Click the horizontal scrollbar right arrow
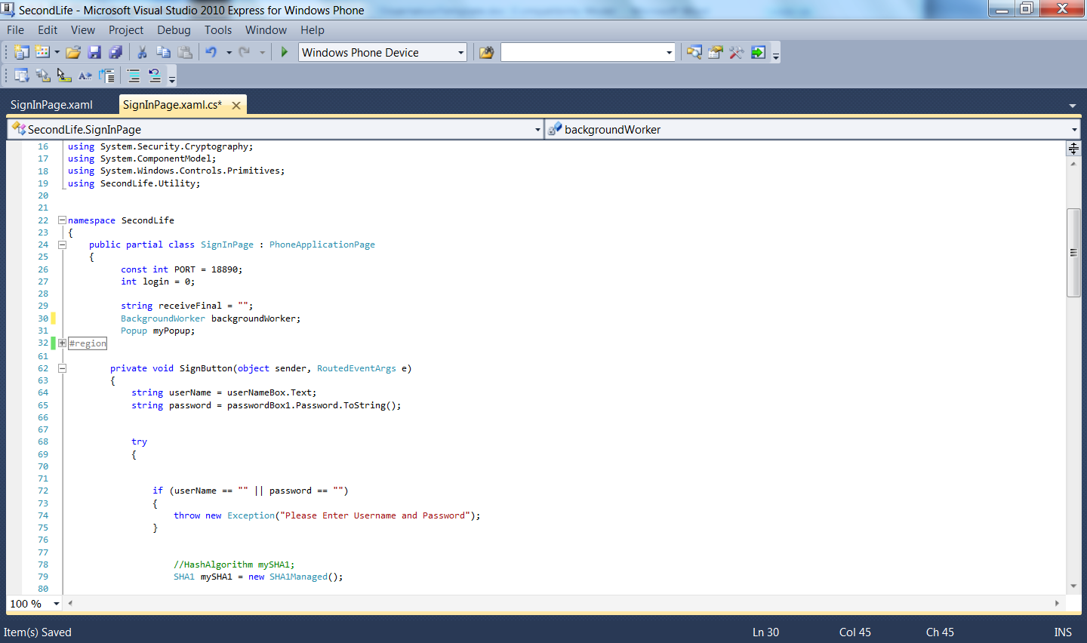 tap(1057, 603)
